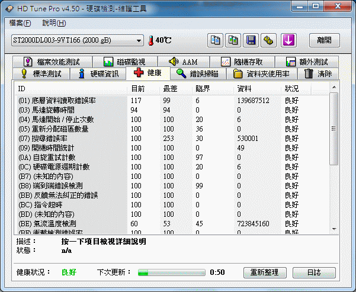Screen dimensions: 356x292
Task: Select row (BB) 反饋無法糾正的錯誤
Action: coord(171,195)
